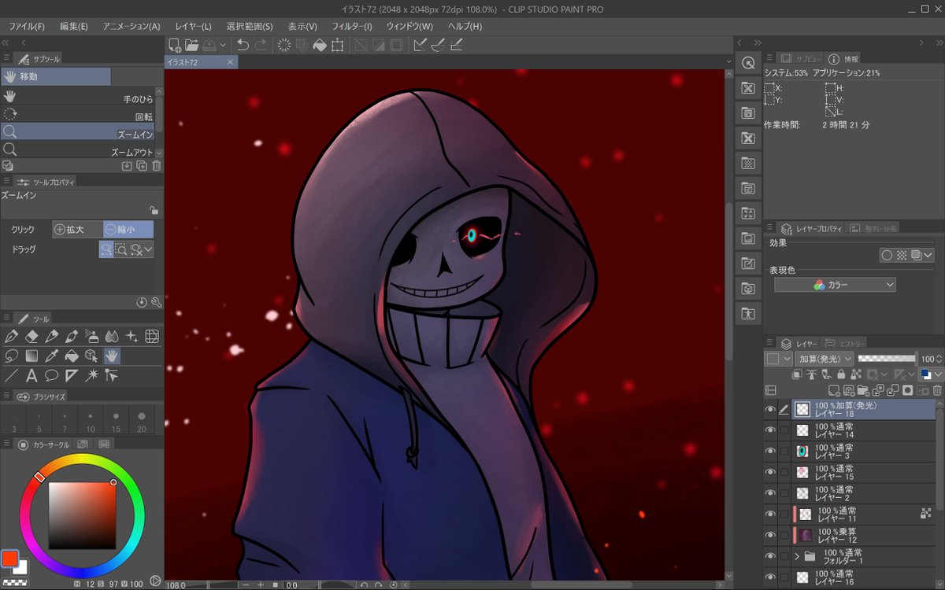Toggle visibility of レイヤー 12
Screen dimensions: 945x590
pos(770,536)
